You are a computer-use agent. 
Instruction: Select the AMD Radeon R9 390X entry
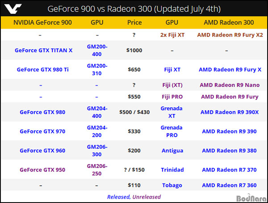[229, 112]
